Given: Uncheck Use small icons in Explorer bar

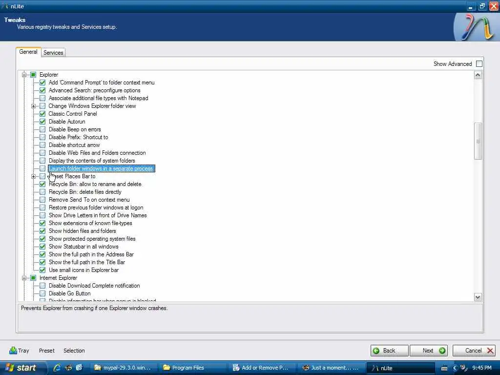Looking at the screenshot, I should pyautogui.click(x=42, y=270).
